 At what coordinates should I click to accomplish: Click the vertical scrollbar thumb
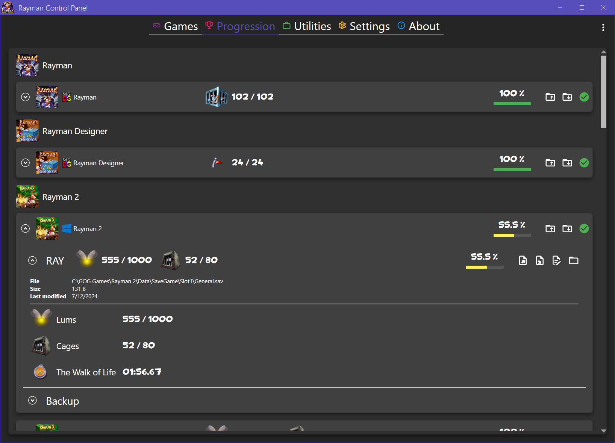pos(603,92)
